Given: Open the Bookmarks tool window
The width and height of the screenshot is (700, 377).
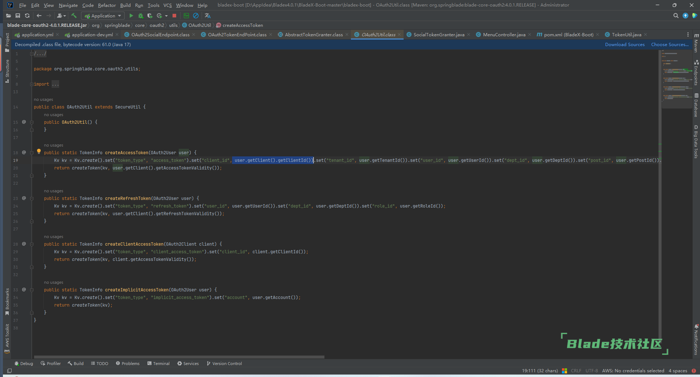Looking at the screenshot, I should click(7, 302).
